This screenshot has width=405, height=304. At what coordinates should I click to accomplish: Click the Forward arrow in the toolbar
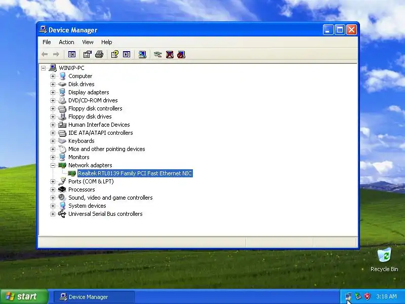[x=56, y=54]
